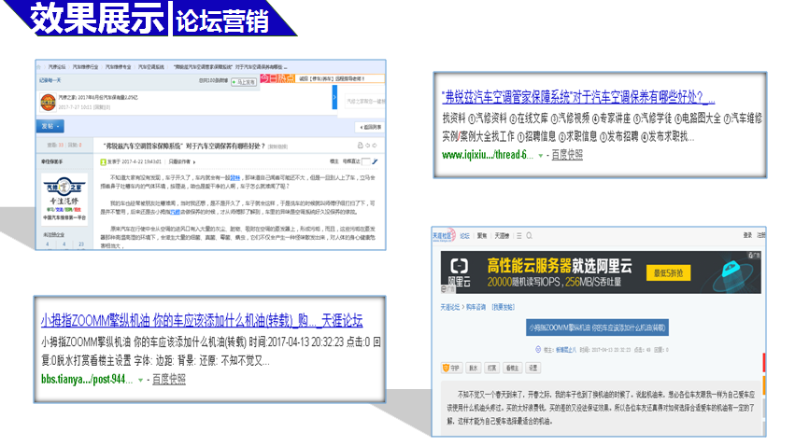Click the blue 小拇指ZOOMM擎纵机油 post title bar
Screen dimensions: 795x446
597,328
